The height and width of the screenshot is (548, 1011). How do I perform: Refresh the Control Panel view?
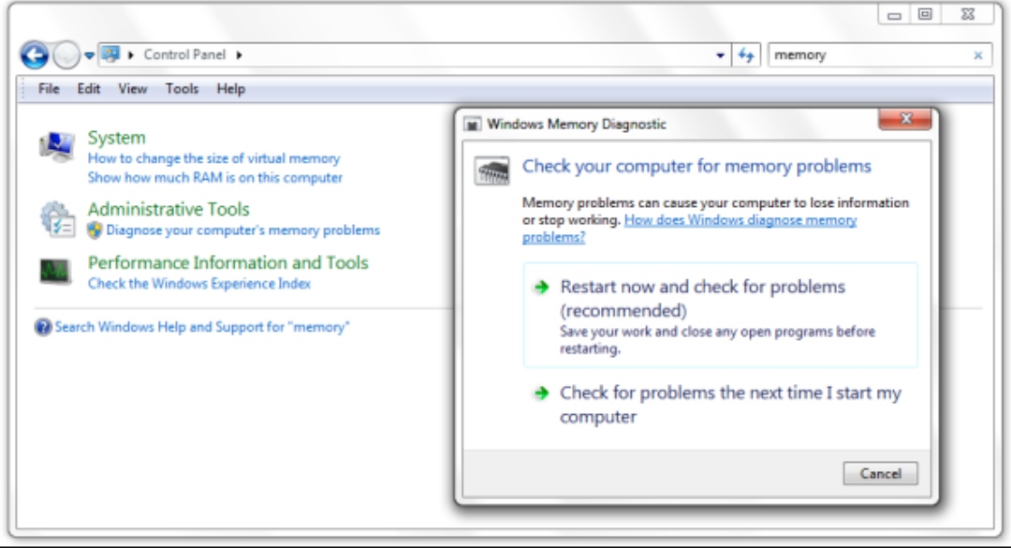click(x=746, y=55)
